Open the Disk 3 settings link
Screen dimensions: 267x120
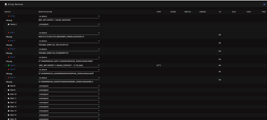(13, 49)
